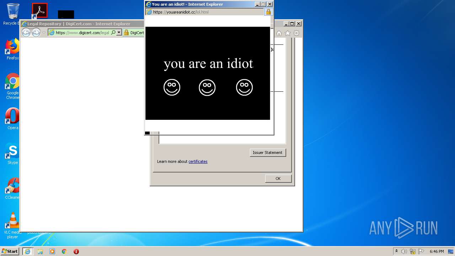This screenshot has height=256, width=455.
Task: Click the third smiley face in popup
Action: 245,87
